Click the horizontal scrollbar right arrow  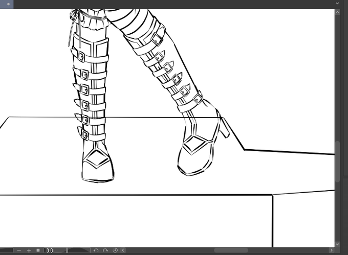[x=332, y=250]
